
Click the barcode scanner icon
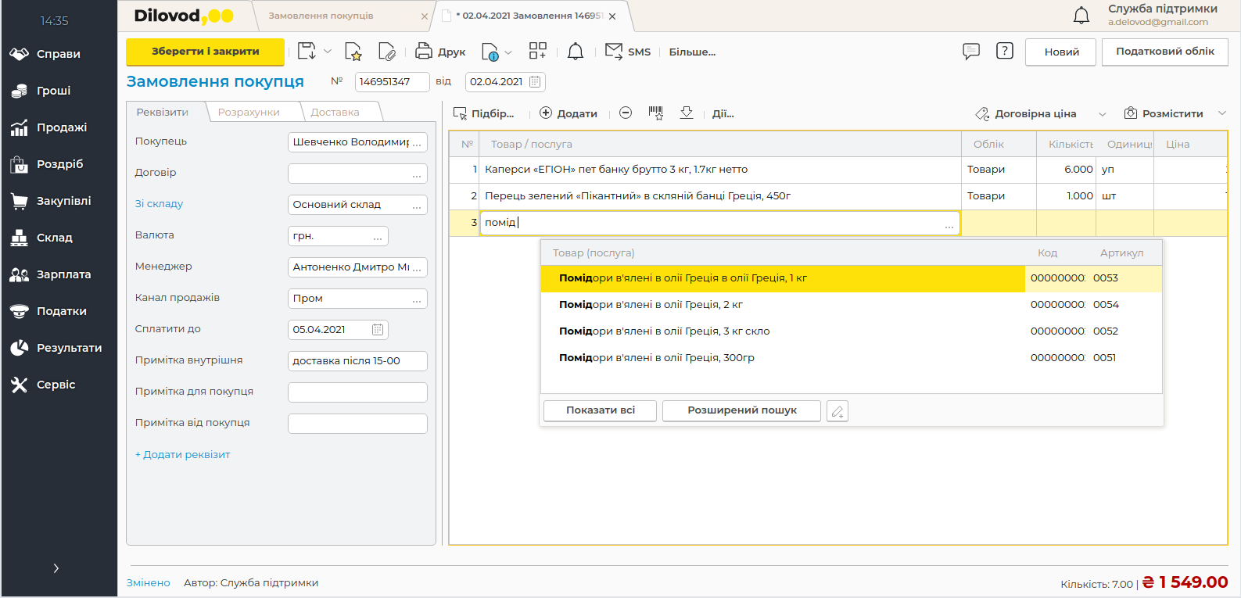(x=656, y=113)
